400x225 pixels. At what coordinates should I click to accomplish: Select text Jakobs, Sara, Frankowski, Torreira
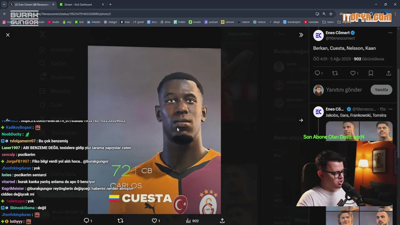356,115
